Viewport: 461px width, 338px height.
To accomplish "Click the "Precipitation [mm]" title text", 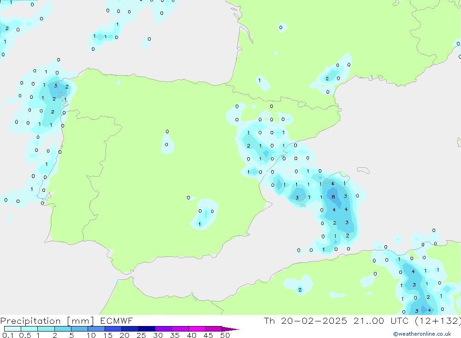I will click(x=47, y=321).
